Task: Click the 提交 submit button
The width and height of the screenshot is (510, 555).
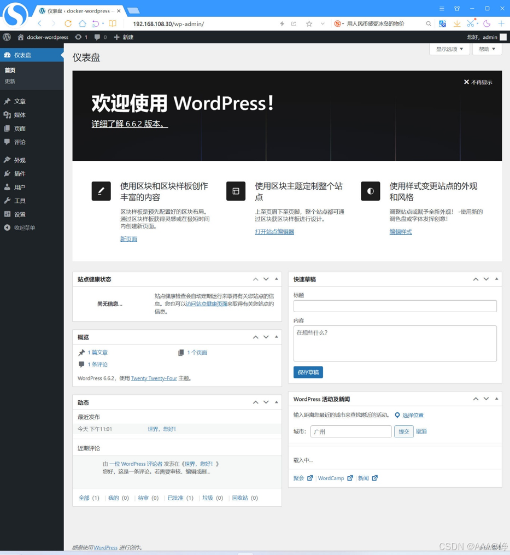Action: pos(404,431)
